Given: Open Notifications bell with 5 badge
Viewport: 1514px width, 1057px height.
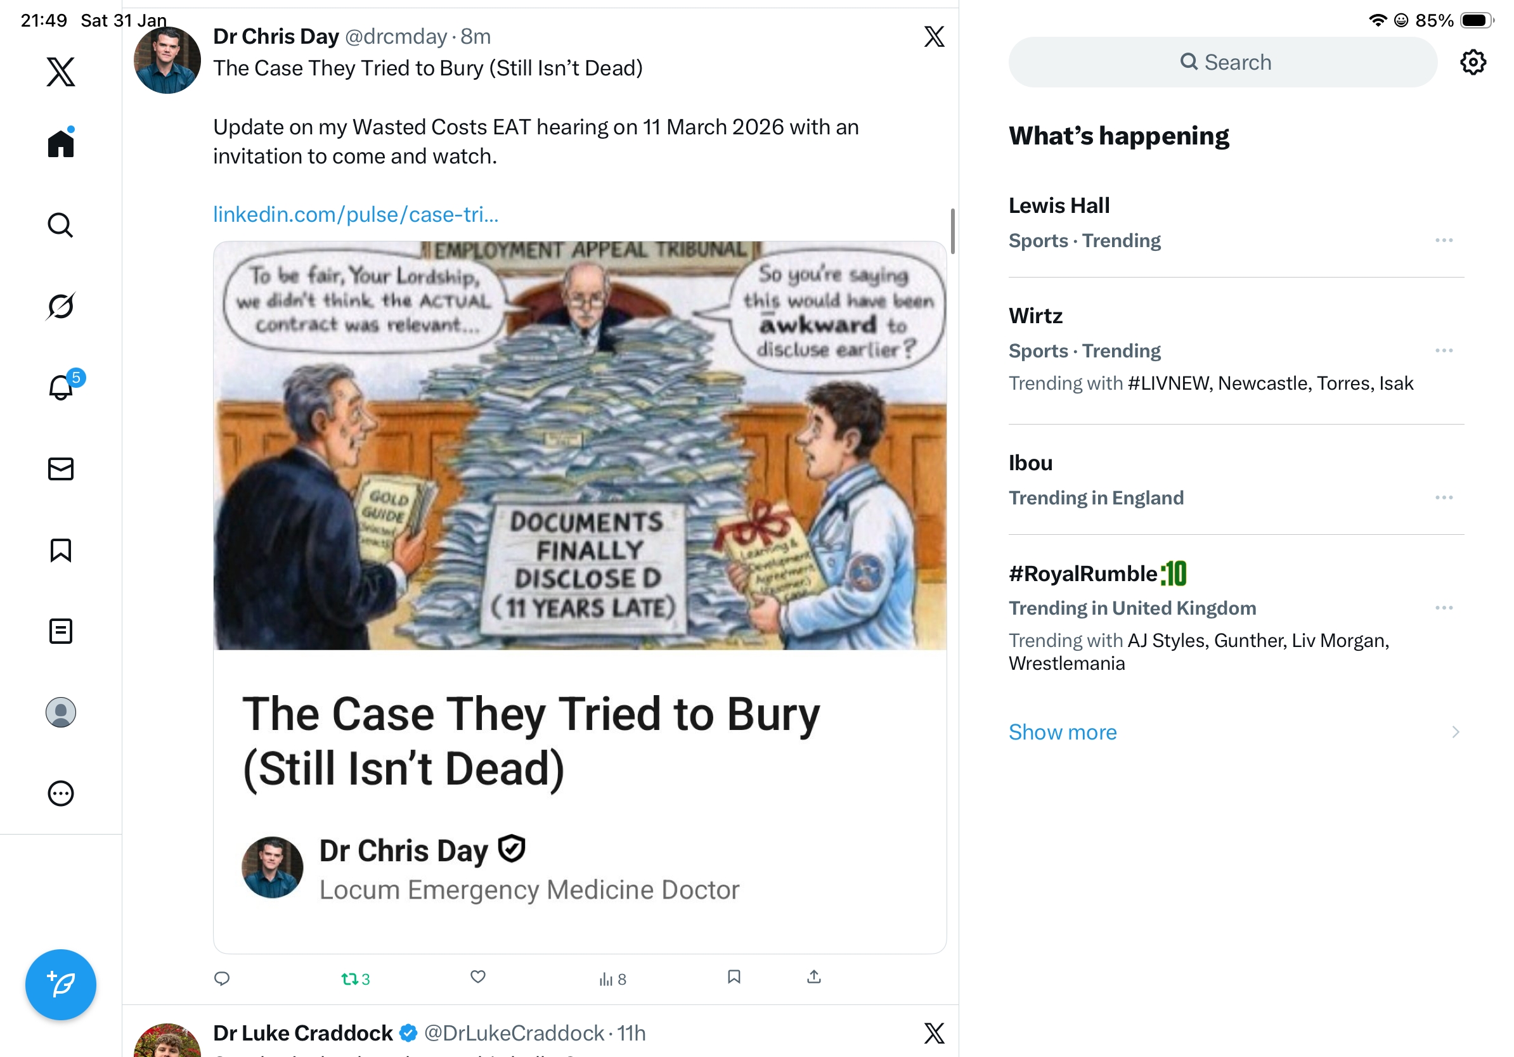Looking at the screenshot, I should 61,387.
